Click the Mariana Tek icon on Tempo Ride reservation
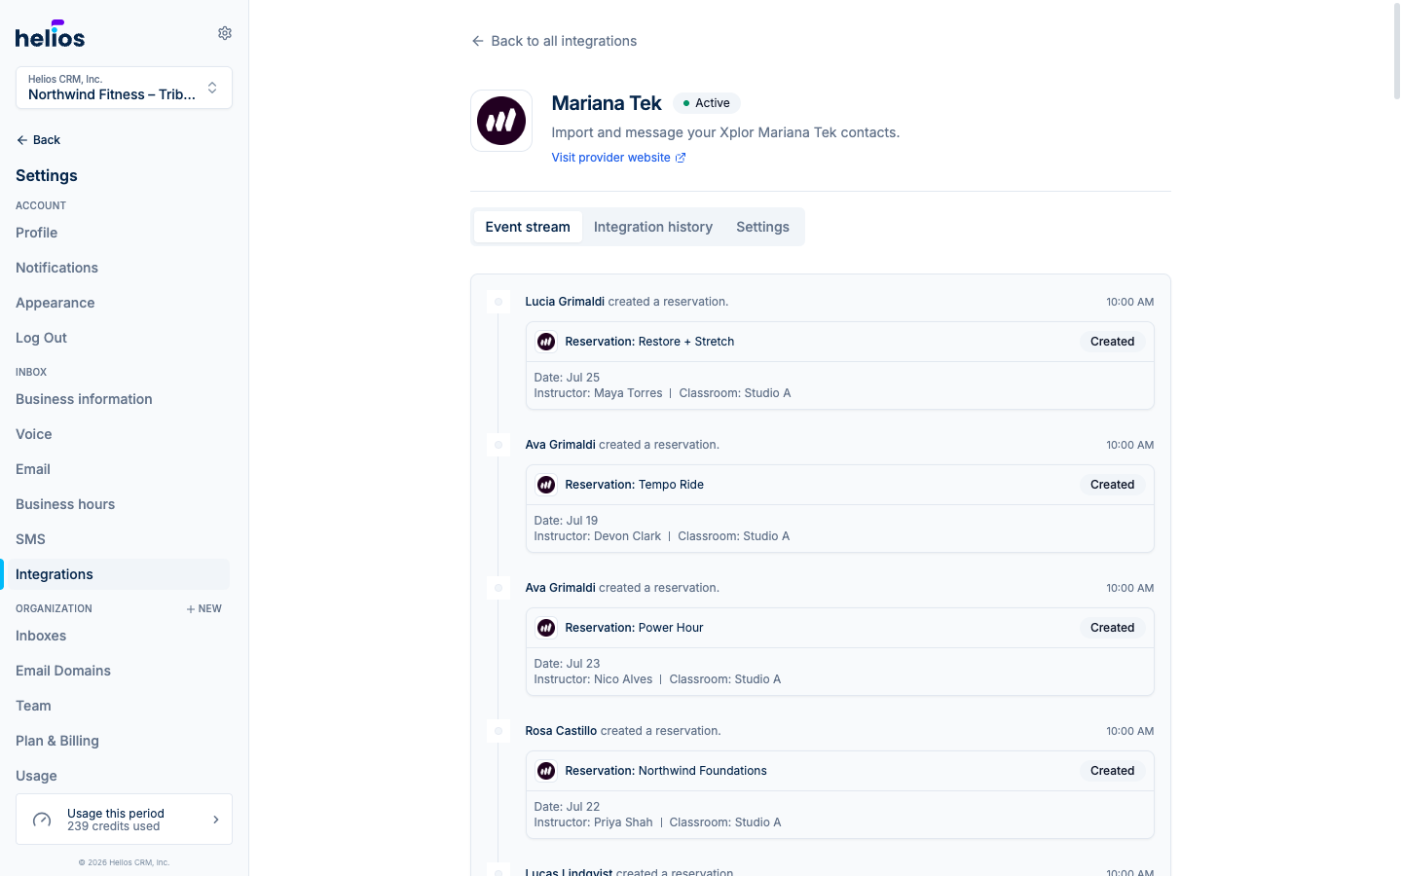 click(546, 485)
